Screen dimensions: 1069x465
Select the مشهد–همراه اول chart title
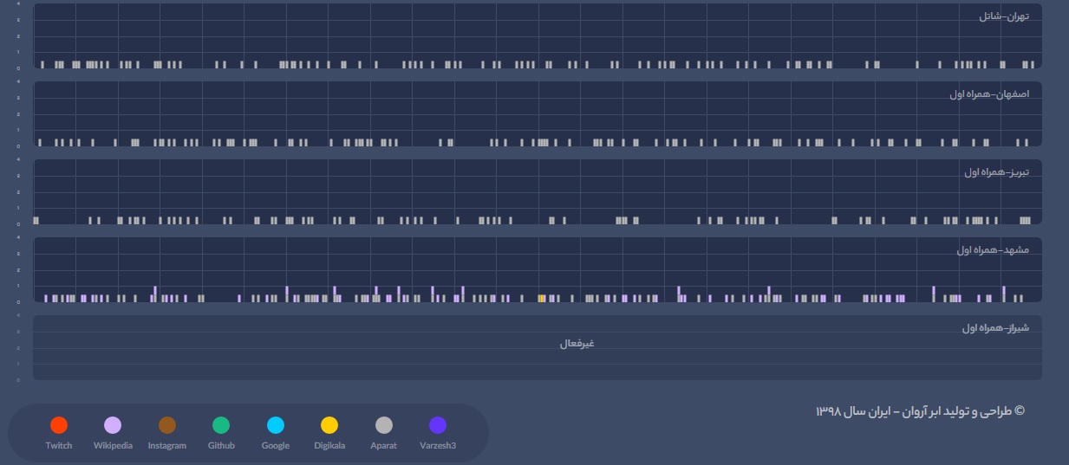click(x=993, y=250)
